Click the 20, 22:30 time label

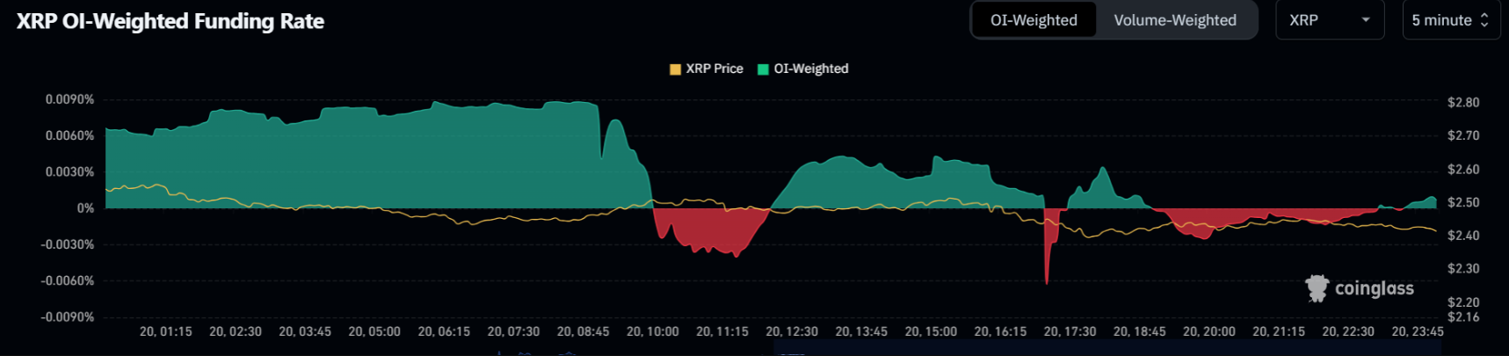click(x=1348, y=331)
